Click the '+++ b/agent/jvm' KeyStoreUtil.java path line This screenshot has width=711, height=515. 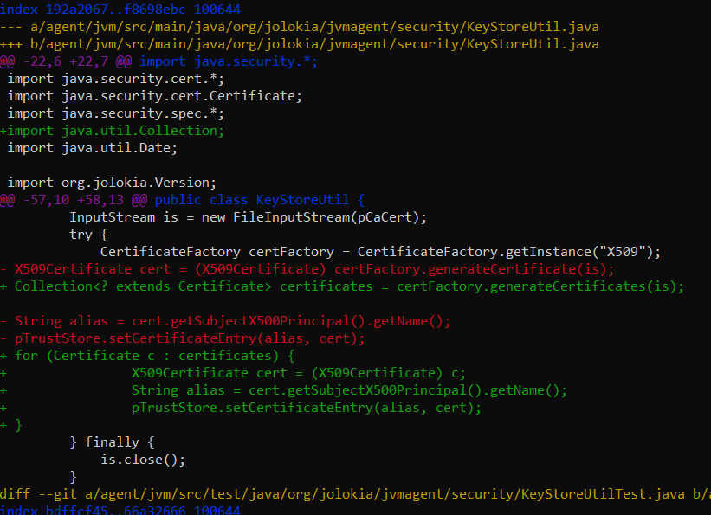(x=300, y=44)
